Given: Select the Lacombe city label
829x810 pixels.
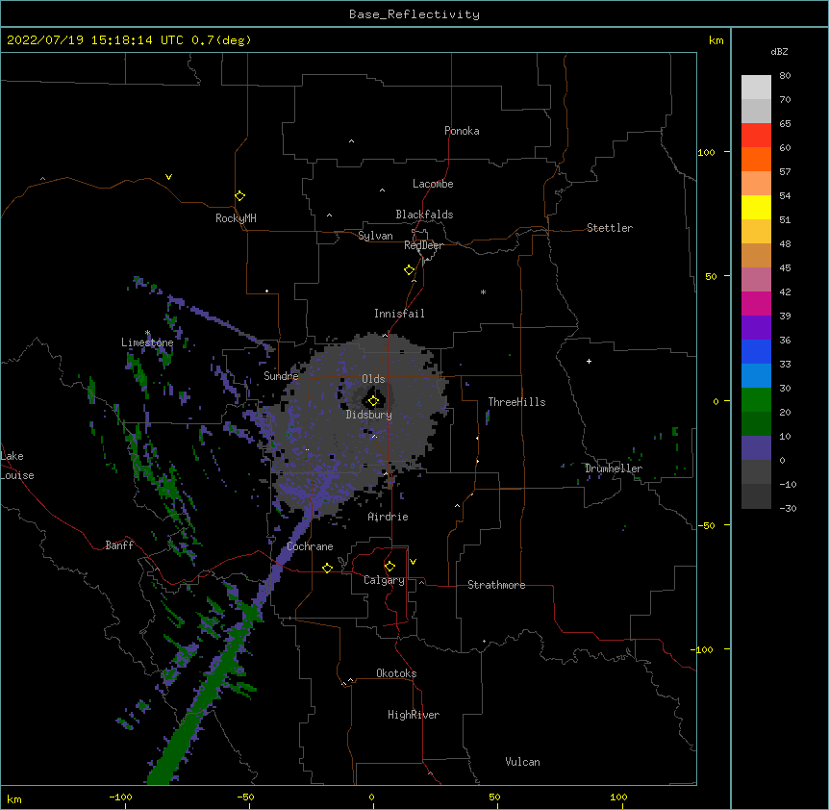Looking at the screenshot, I should (x=433, y=184).
